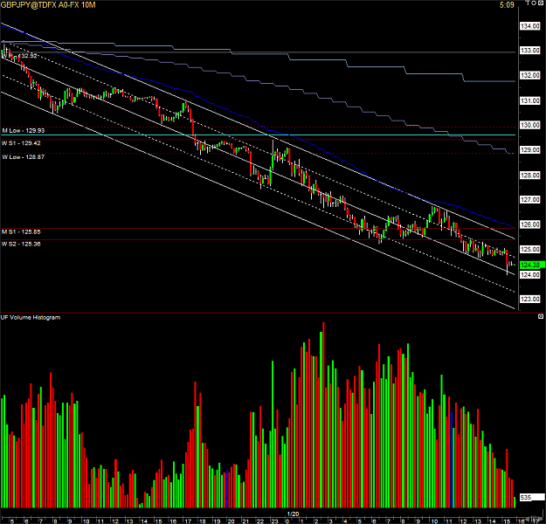The image size is (546, 524).
Task: Click the 128.00 price axis label
Action: coord(530,176)
